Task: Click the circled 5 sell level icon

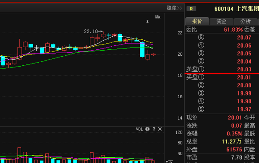Action: click(201, 37)
